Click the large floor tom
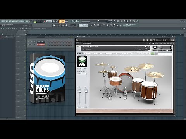 (x=149, y=90)
